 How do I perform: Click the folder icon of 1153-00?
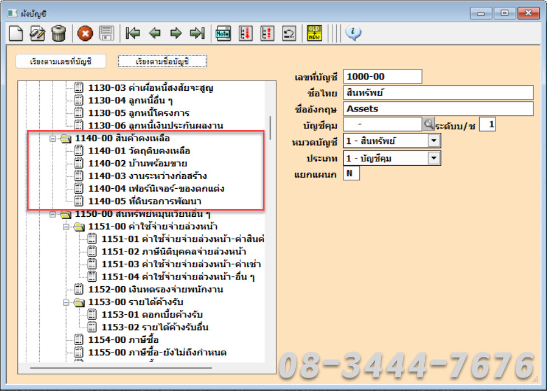[79, 302]
